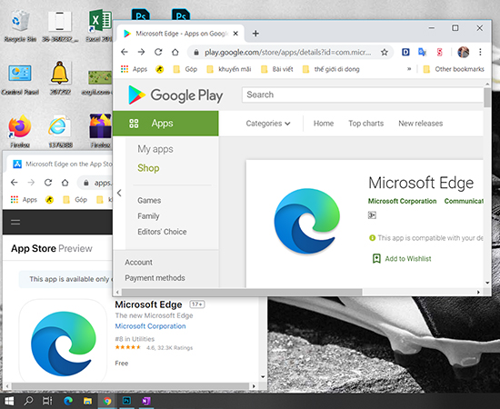
Task: Collapse the Google Play sidebar arrow
Action: tap(119, 193)
